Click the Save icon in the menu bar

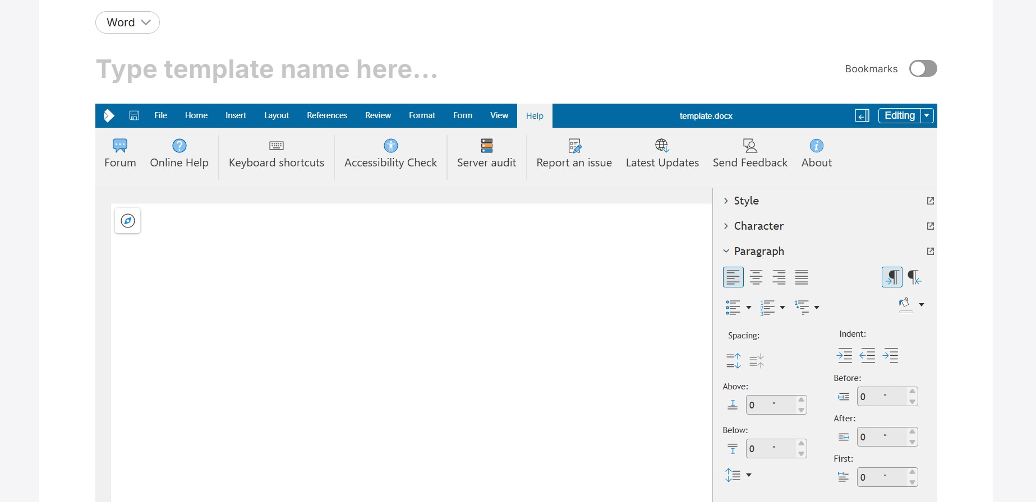(x=134, y=115)
